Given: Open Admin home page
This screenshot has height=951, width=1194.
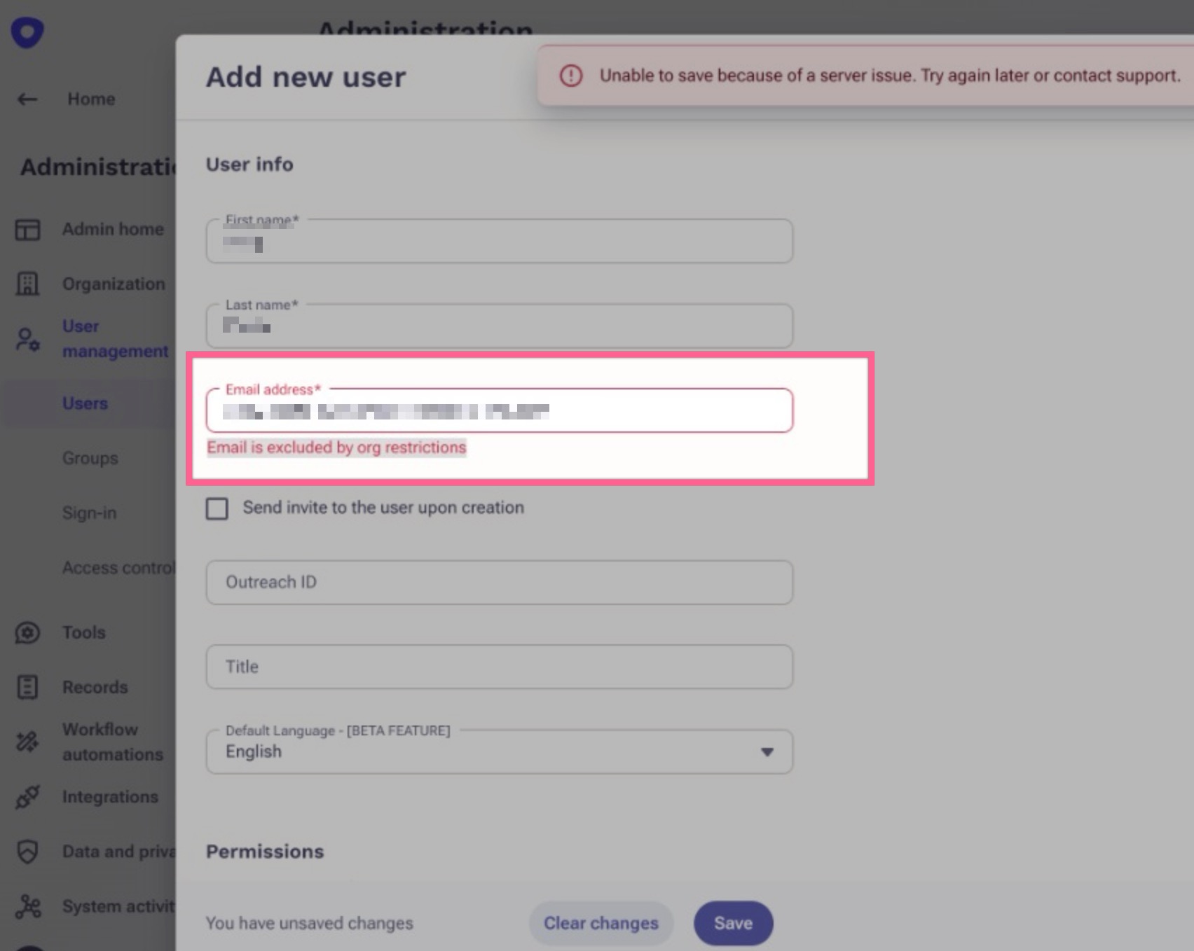Looking at the screenshot, I should tap(113, 229).
